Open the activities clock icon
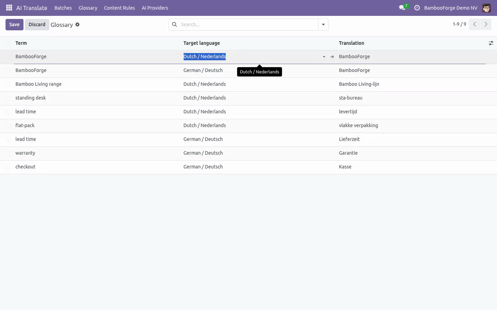497x310 pixels. click(x=417, y=8)
